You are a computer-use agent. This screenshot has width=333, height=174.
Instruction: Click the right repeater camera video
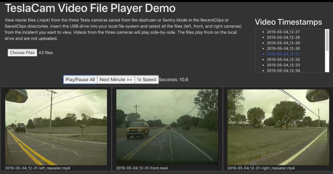(x=278, y=127)
